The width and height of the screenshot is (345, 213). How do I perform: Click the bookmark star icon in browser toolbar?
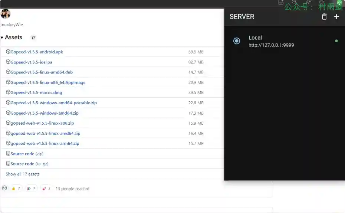[322, 3]
